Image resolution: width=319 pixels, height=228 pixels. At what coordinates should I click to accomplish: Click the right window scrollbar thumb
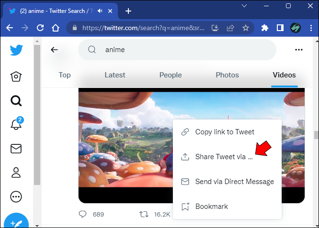(316, 135)
